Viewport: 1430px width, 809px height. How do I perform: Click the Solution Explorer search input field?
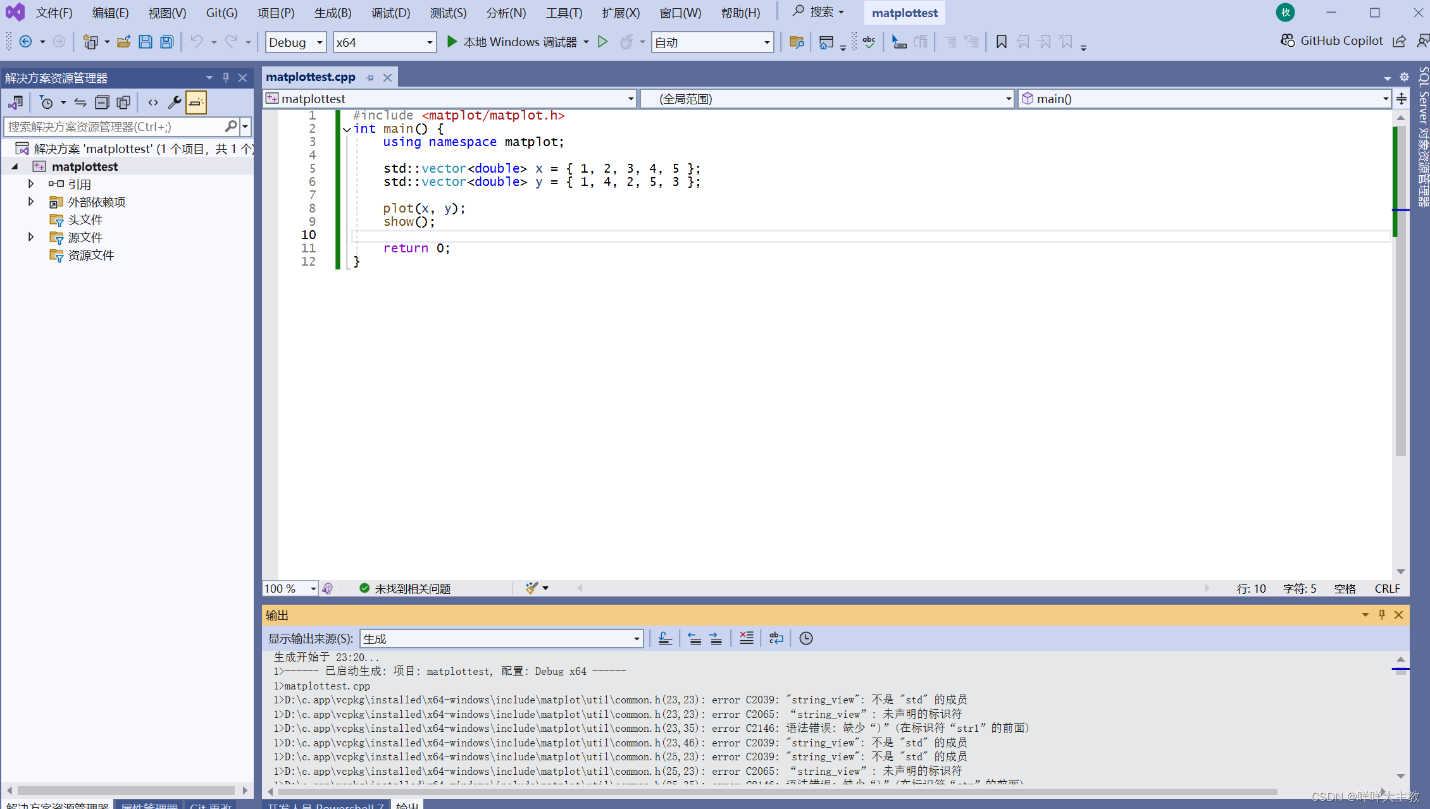click(114, 127)
